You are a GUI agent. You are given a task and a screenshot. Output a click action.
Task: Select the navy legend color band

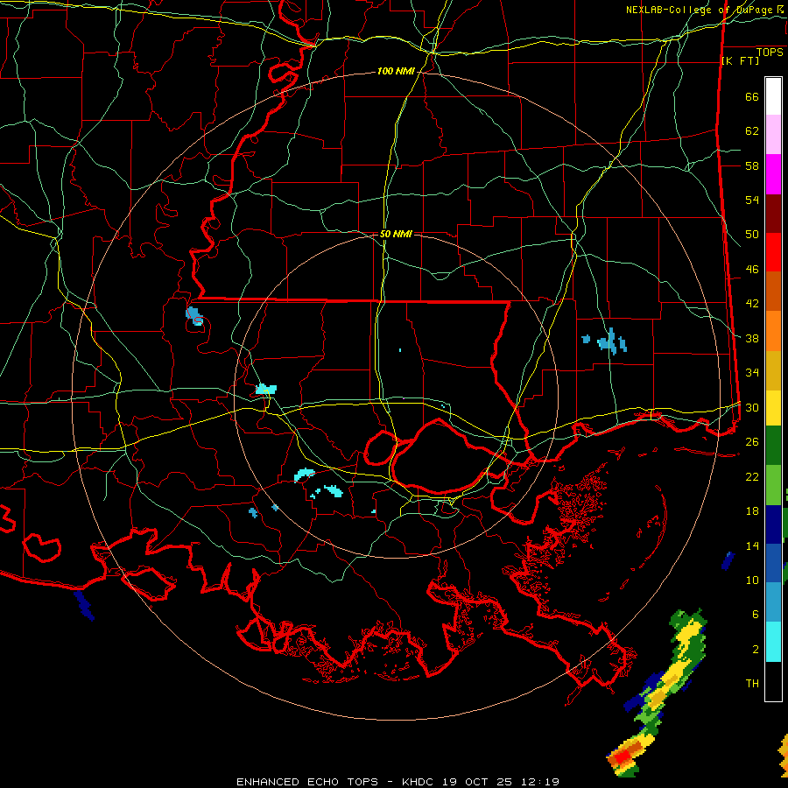pos(773,524)
